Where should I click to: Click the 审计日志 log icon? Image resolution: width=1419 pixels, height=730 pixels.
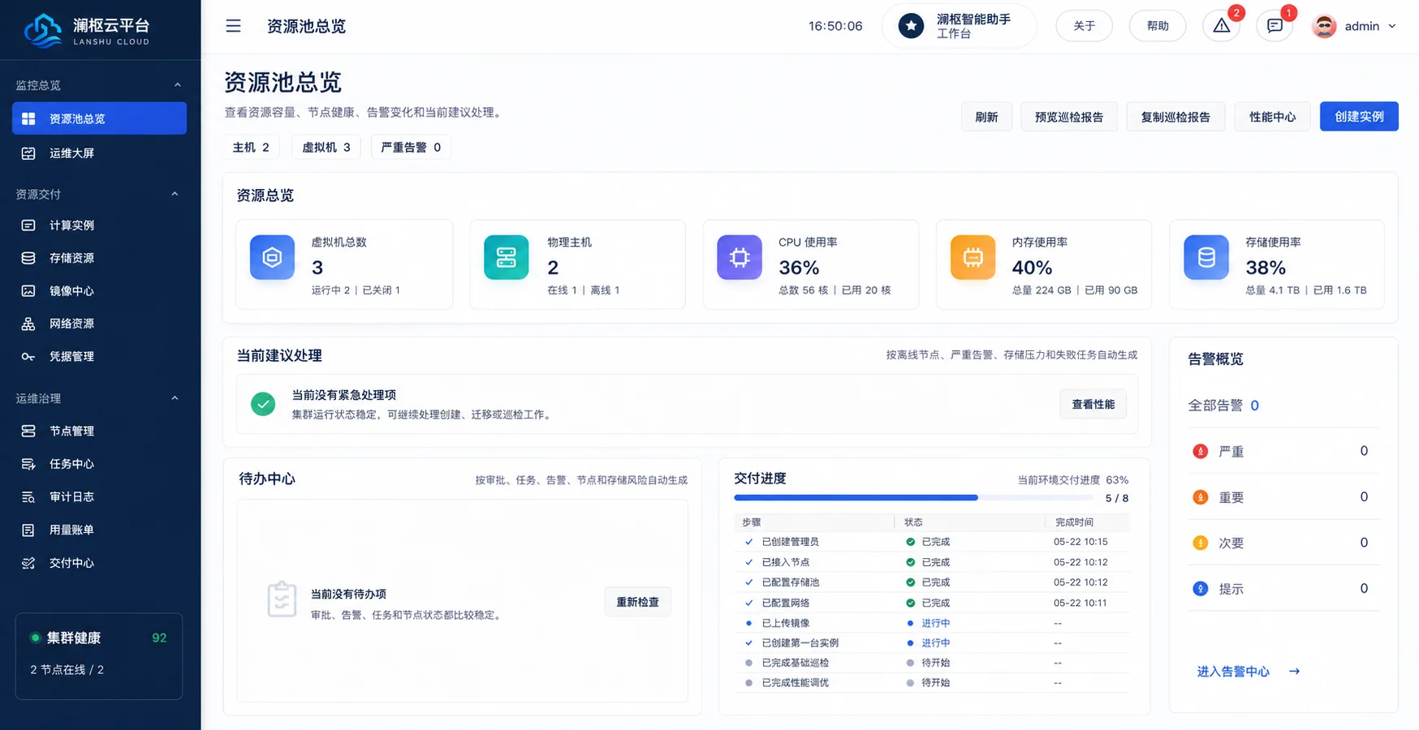pyautogui.click(x=28, y=497)
